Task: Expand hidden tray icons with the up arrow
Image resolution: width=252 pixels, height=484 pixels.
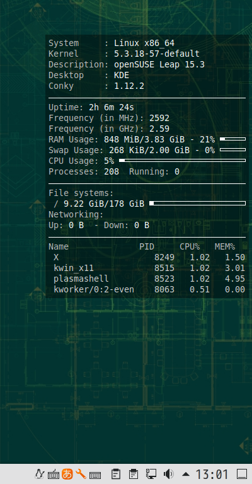Action: 186,474
